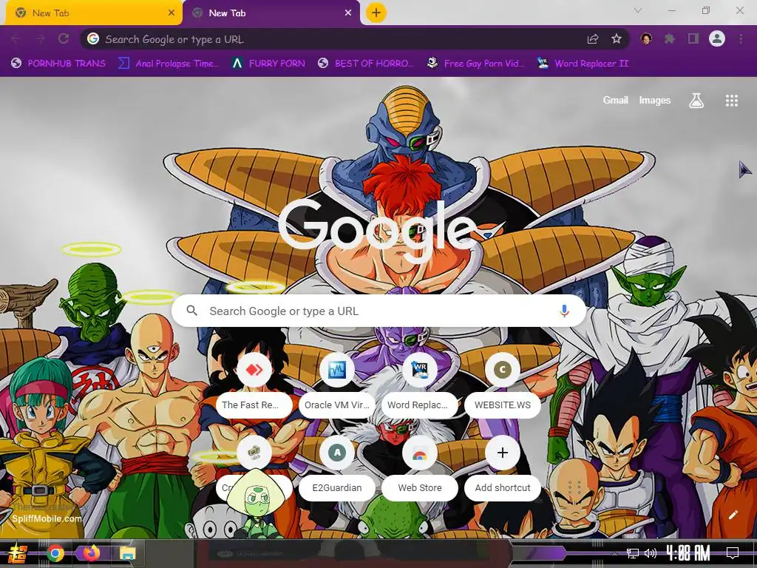The image size is (757, 568).
Task: Open The Fast Re... shortcut tile
Action: click(254, 385)
